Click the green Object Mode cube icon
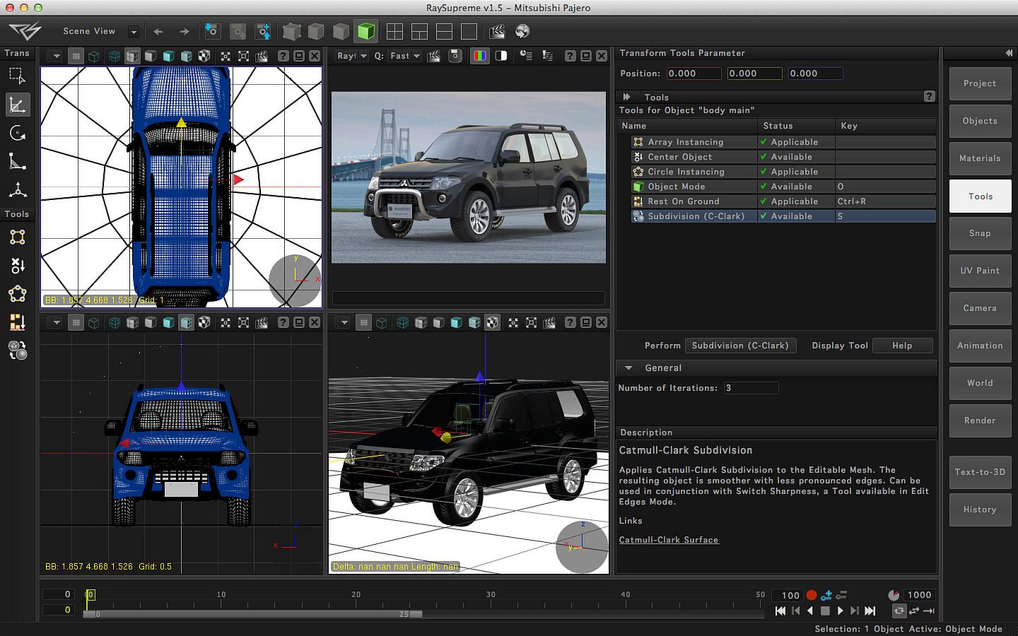This screenshot has height=636, width=1018. (x=365, y=31)
